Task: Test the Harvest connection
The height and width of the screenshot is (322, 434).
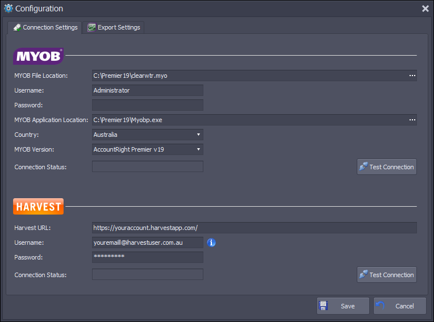Action: click(387, 275)
